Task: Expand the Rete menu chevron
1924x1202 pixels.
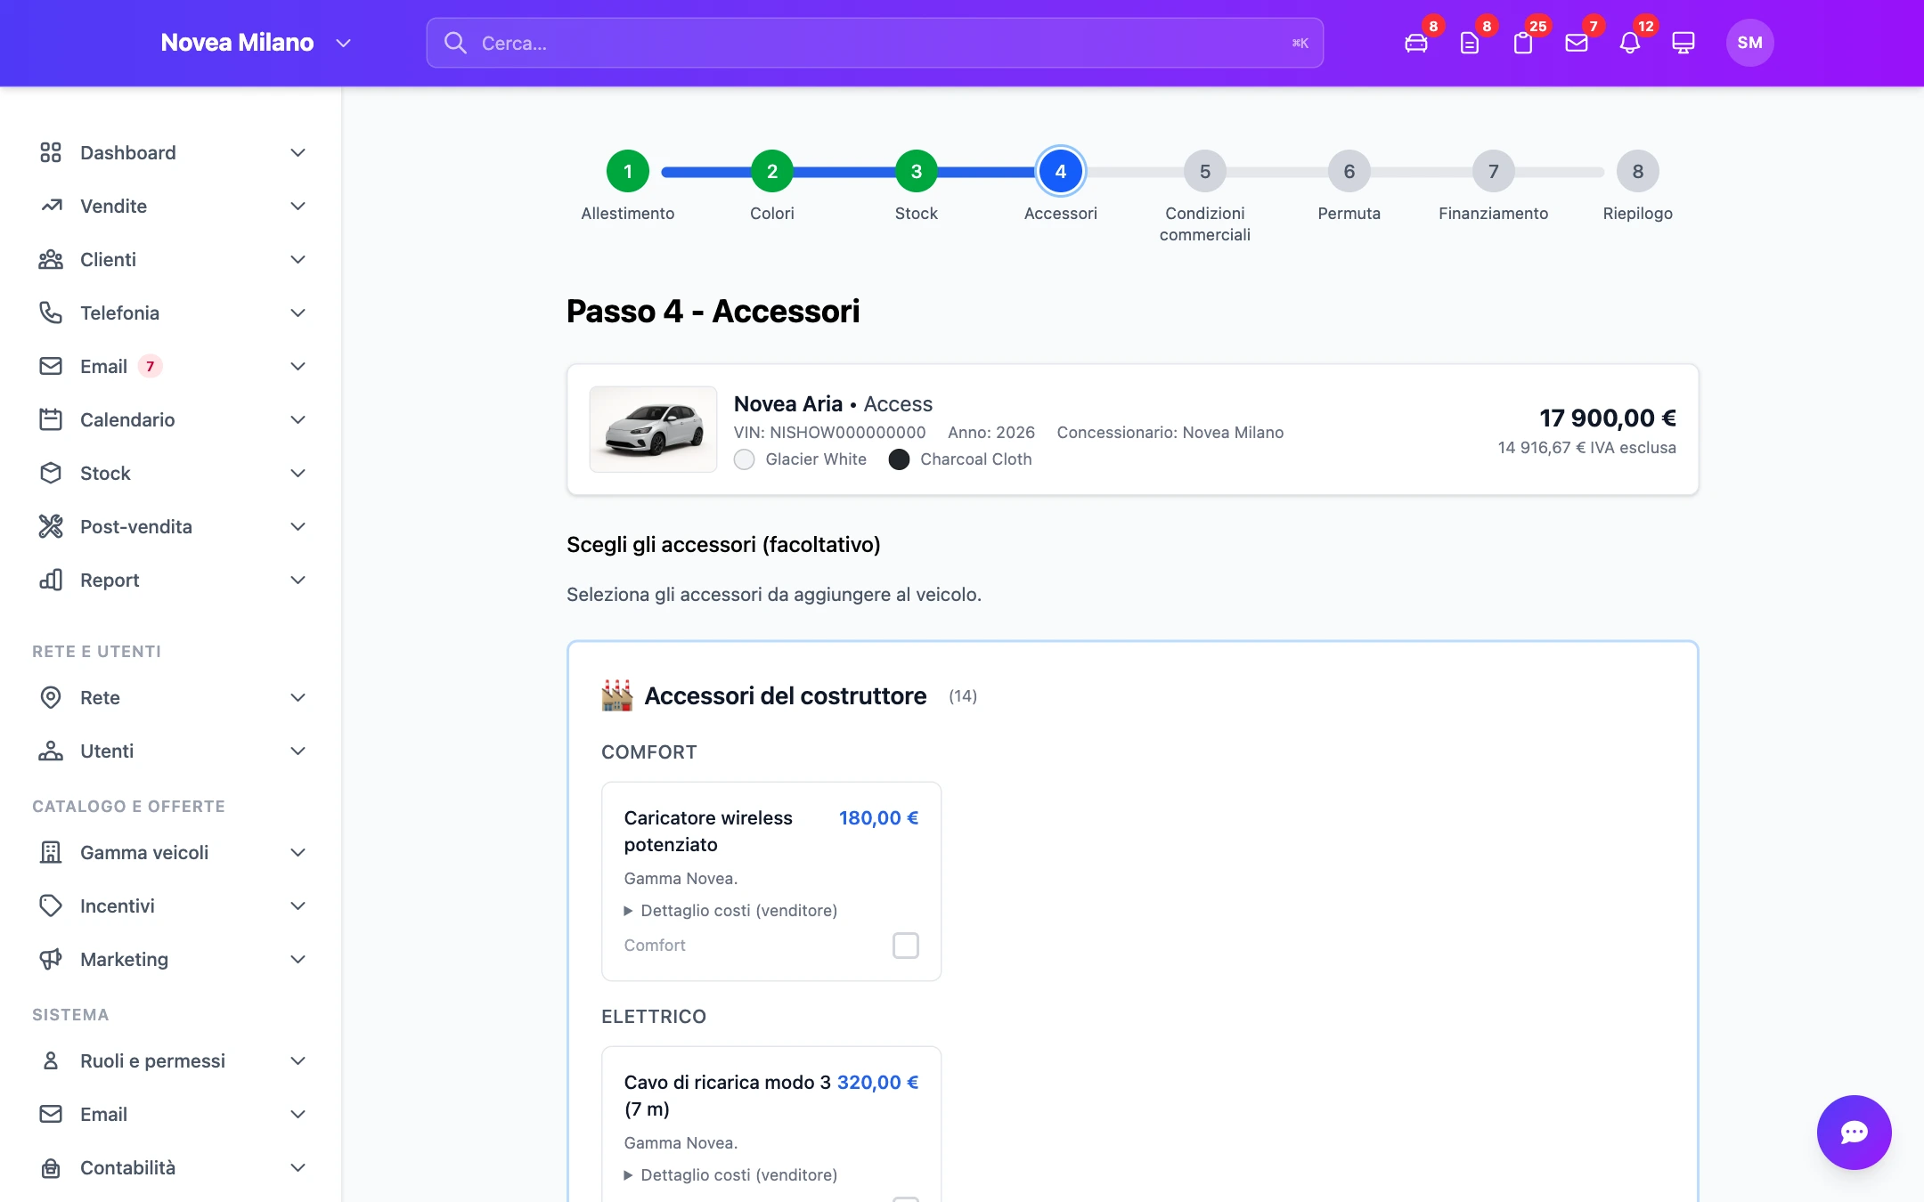Action: coord(298,697)
